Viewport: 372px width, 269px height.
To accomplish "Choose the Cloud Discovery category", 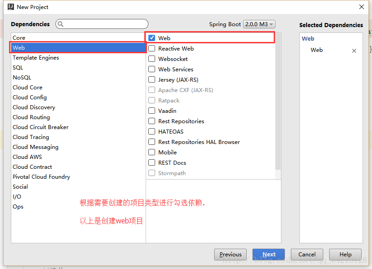I will tap(34, 107).
